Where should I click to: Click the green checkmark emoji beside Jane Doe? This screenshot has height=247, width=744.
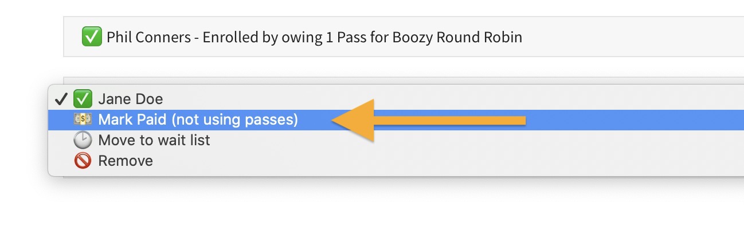click(x=83, y=99)
